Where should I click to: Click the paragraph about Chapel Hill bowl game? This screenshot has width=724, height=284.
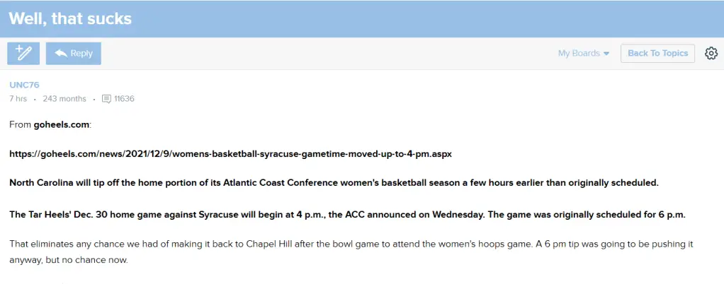click(x=351, y=251)
